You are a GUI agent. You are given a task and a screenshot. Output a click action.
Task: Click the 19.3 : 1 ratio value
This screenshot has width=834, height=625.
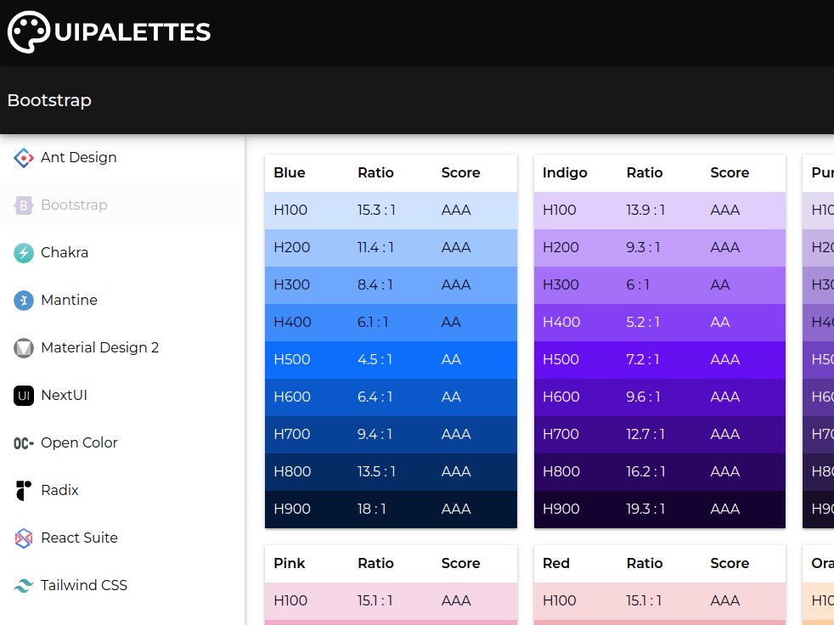click(x=645, y=509)
